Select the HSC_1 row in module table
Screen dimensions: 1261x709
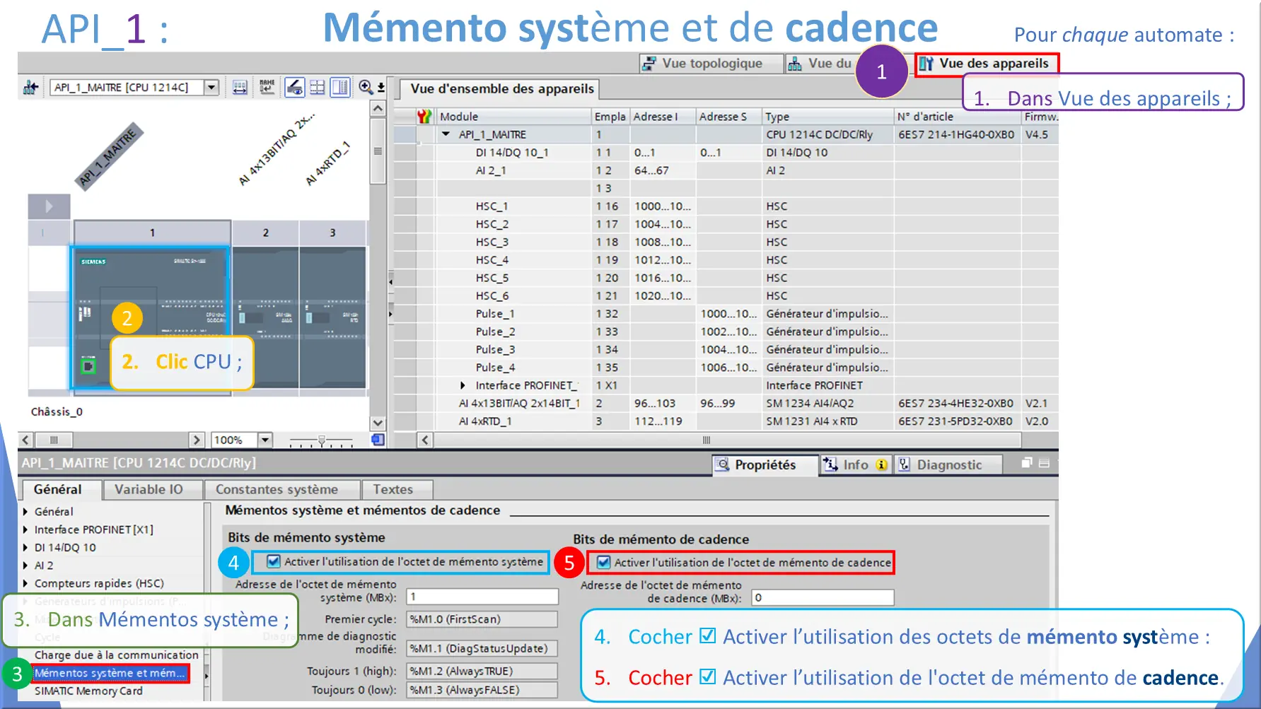tap(726, 206)
